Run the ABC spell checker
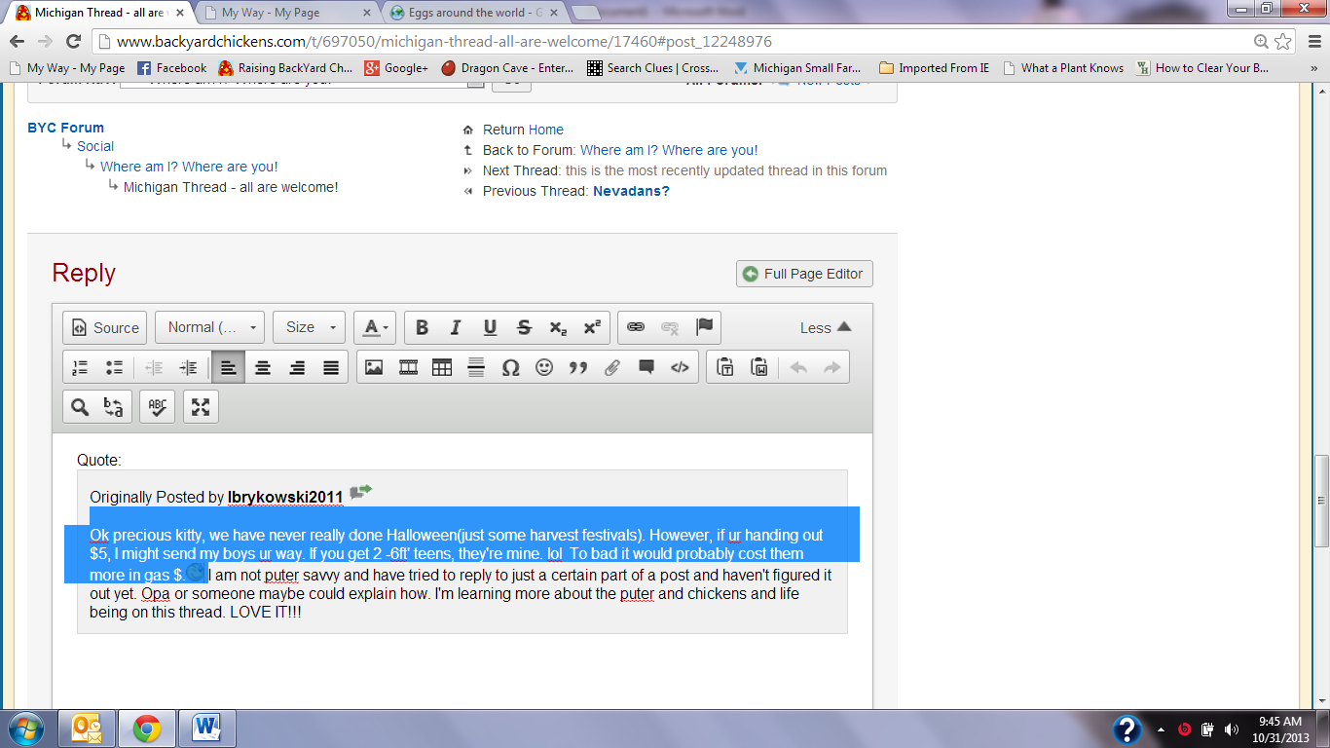The width and height of the screenshot is (1330, 748). tap(157, 407)
